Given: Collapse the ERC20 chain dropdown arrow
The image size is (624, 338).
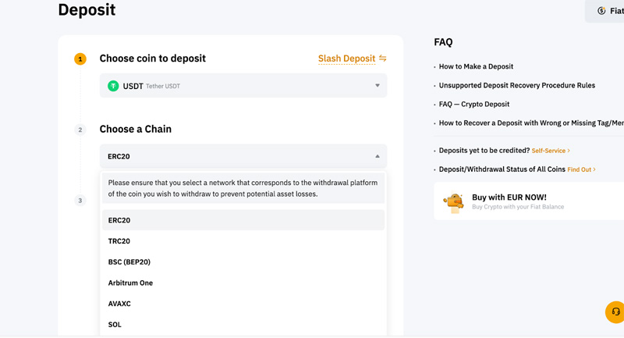Looking at the screenshot, I should 378,156.
